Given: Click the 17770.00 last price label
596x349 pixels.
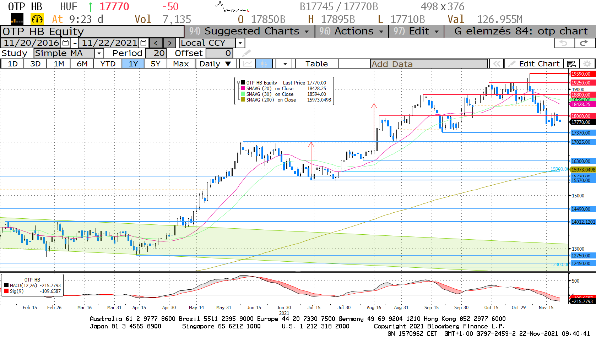Looking at the screenshot, I should tap(583, 122).
